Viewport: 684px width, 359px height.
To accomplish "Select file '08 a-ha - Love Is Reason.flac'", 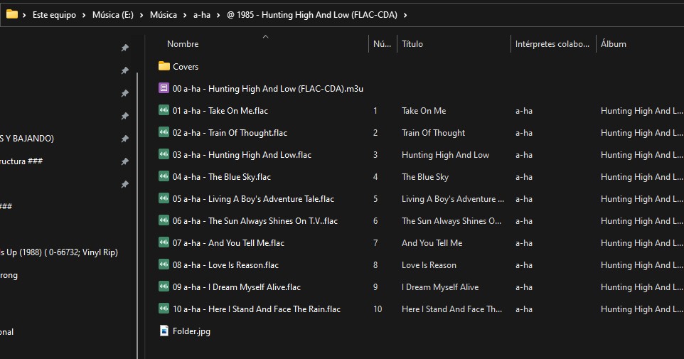I will coord(225,264).
